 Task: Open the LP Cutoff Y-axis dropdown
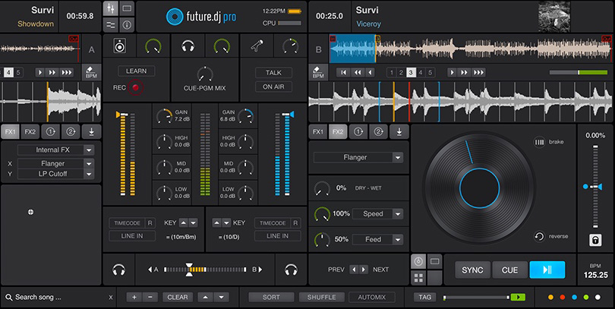pyautogui.click(x=89, y=174)
